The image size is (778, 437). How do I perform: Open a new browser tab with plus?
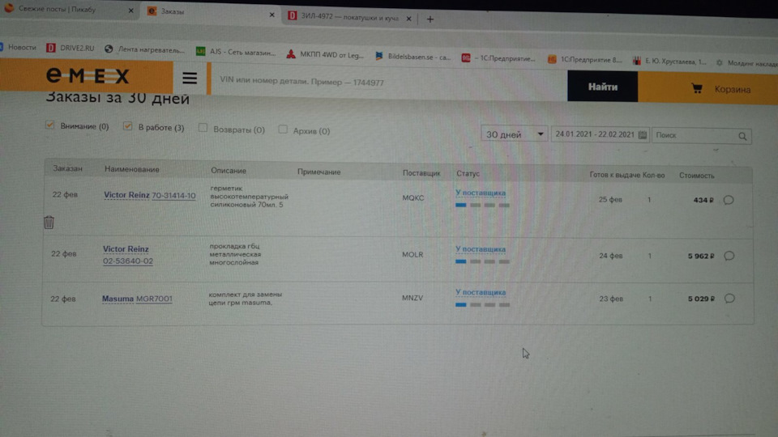coord(430,19)
